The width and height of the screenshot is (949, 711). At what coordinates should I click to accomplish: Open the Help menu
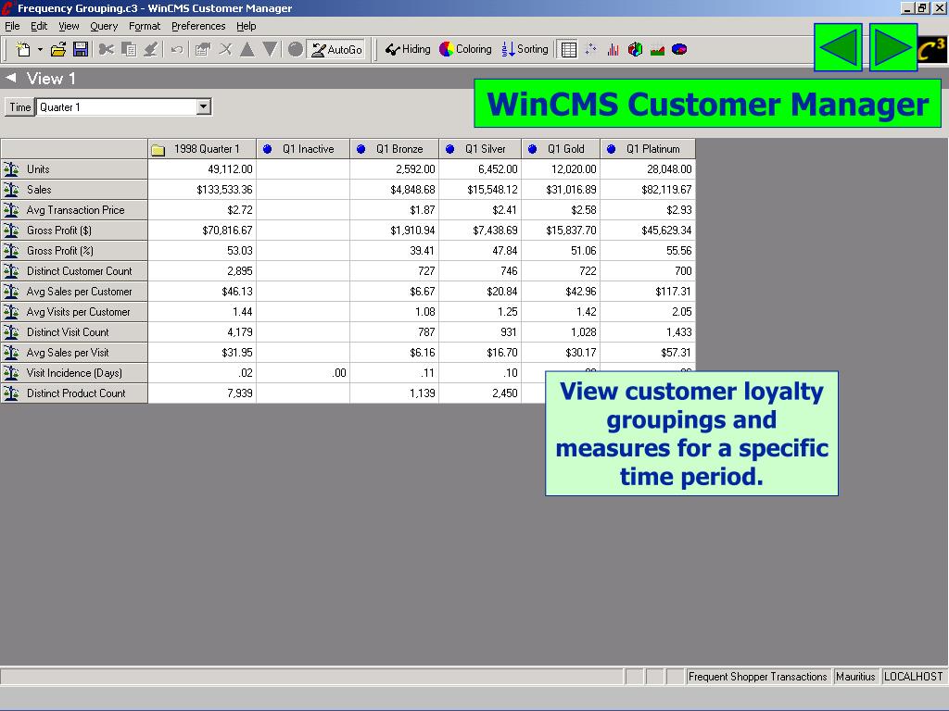pyautogui.click(x=247, y=26)
